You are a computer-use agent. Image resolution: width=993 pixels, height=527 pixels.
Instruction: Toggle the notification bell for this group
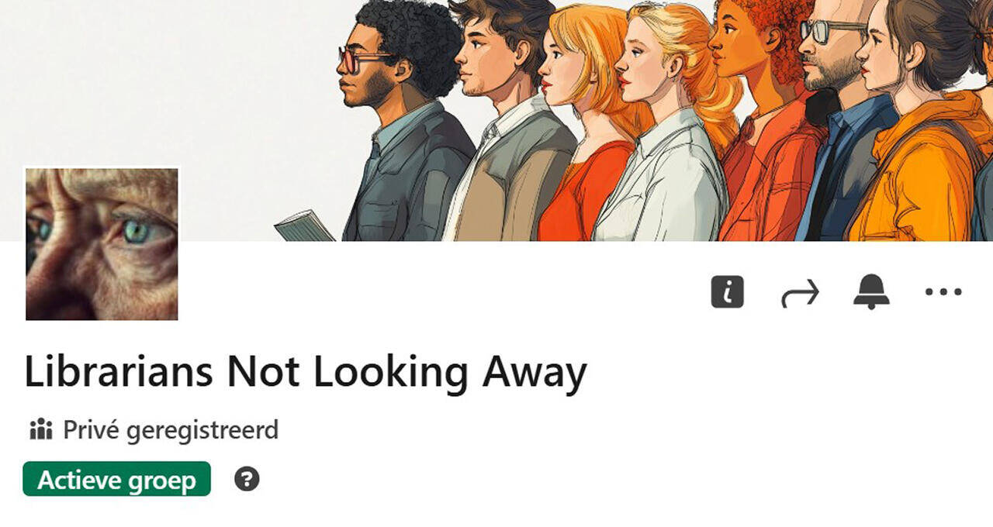coord(872,292)
